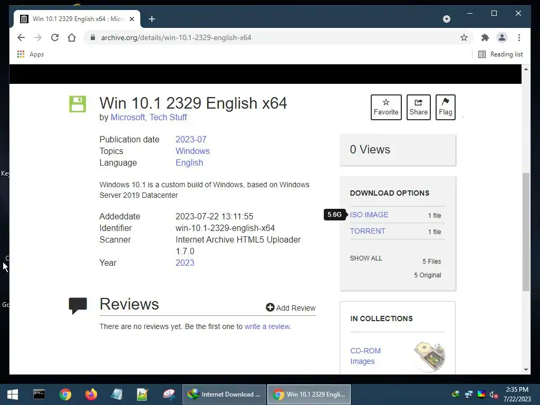Screen dimensions: 540x405
Task: Open the 2023 year link
Action: point(185,263)
